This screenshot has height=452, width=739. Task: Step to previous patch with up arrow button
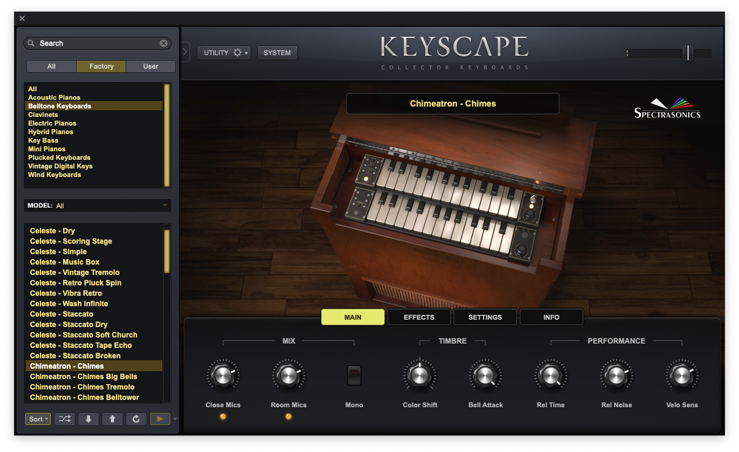(112, 419)
